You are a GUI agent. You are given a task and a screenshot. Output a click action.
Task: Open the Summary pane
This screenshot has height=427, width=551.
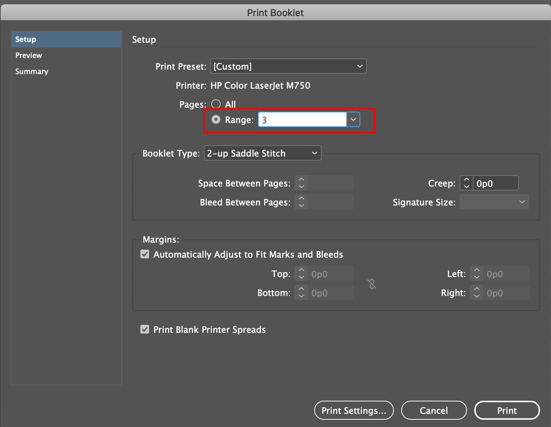click(31, 71)
